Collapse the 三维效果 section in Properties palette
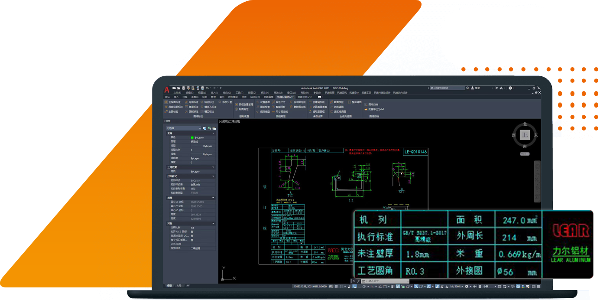600x300 pixels. pos(213,167)
